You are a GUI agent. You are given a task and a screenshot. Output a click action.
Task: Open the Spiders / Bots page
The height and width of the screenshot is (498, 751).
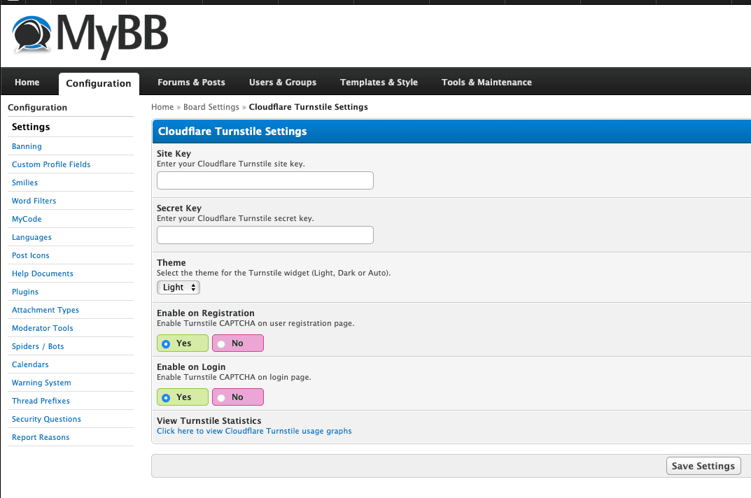tap(38, 346)
